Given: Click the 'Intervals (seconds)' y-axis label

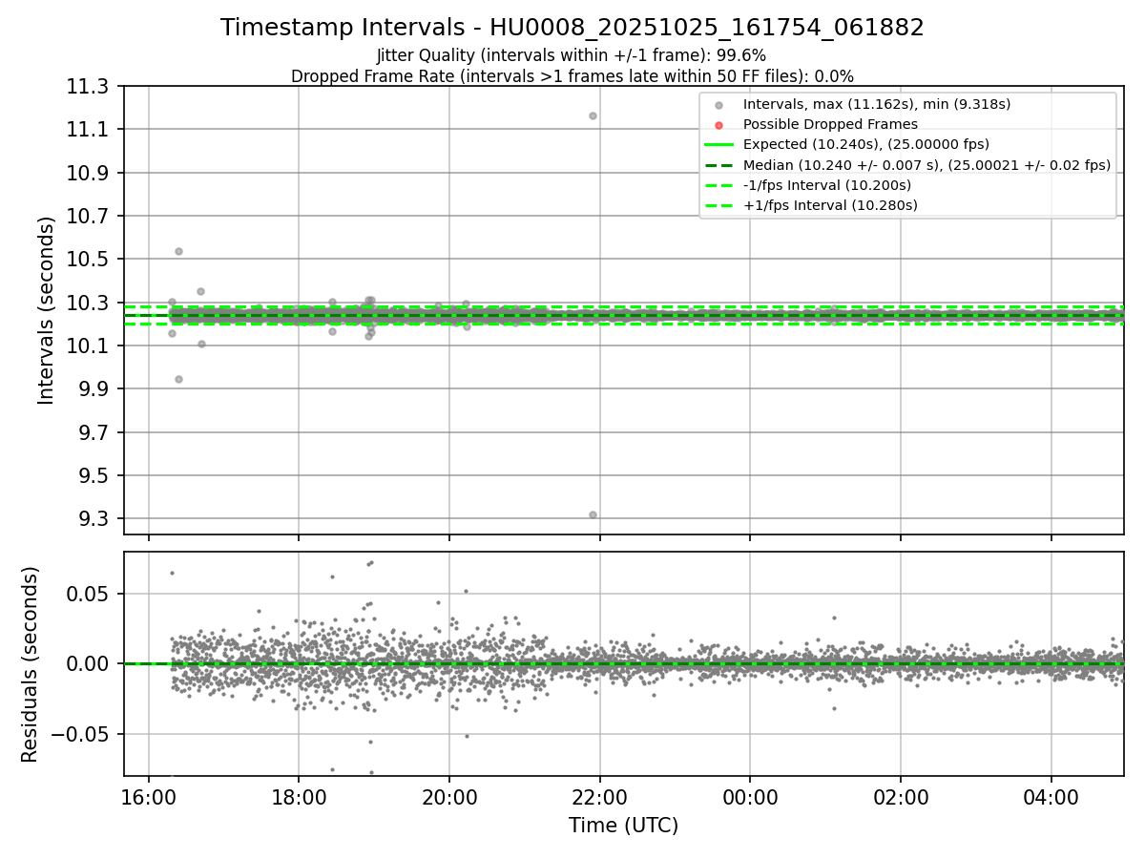Looking at the screenshot, I should pyautogui.click(x=47, y=310).
